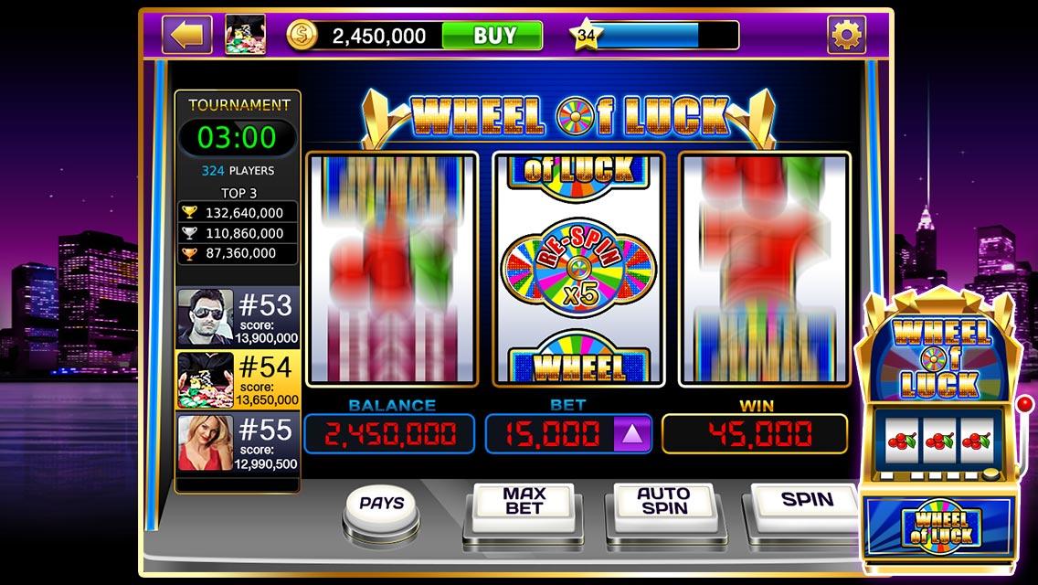The height and width of the screenshot is (585, 1038).
Task: View rank #53 player profile
Action: [x=238, y=317]
